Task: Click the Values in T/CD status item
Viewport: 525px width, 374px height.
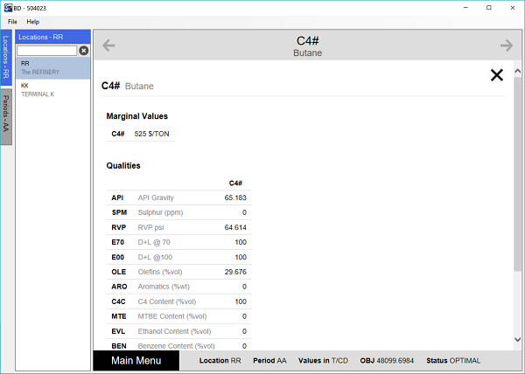Action: (x=325, y=361)
